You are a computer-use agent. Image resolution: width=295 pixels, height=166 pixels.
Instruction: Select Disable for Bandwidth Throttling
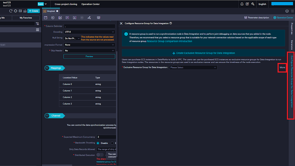(98, 143)
